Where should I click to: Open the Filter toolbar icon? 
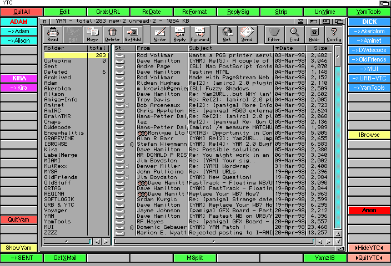[x=274, y=34]
